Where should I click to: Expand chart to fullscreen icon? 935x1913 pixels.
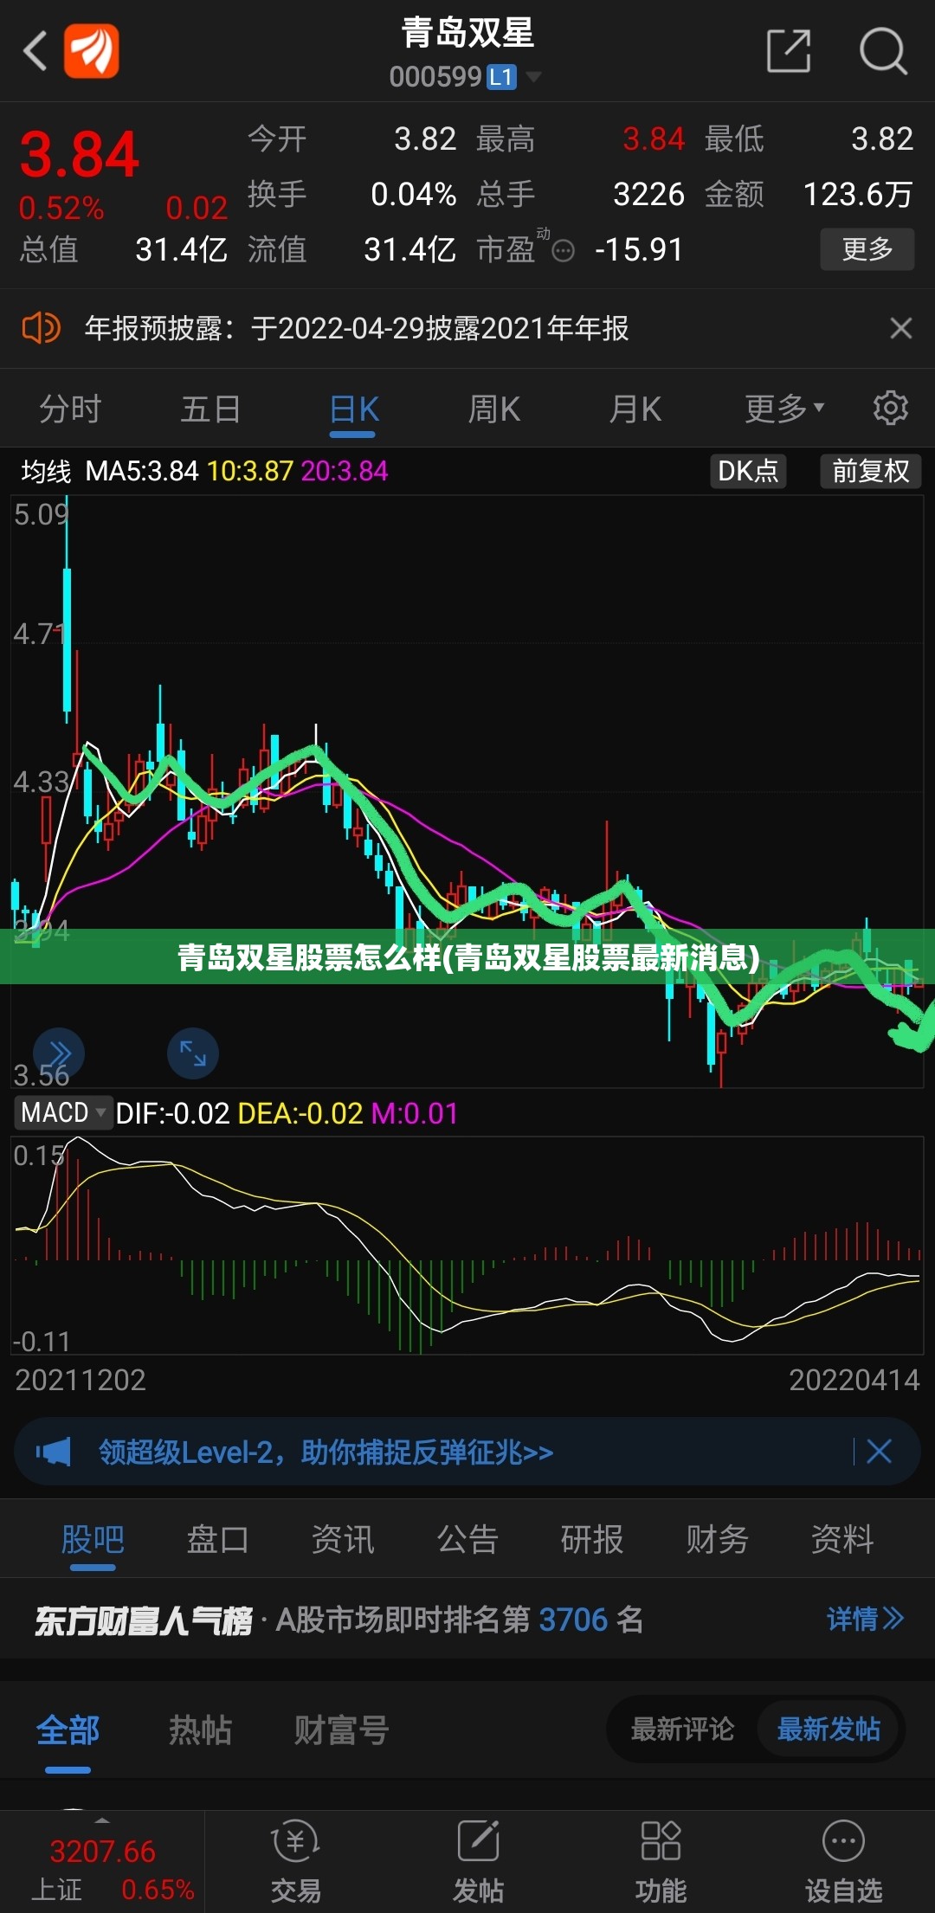pos(193,1053)
